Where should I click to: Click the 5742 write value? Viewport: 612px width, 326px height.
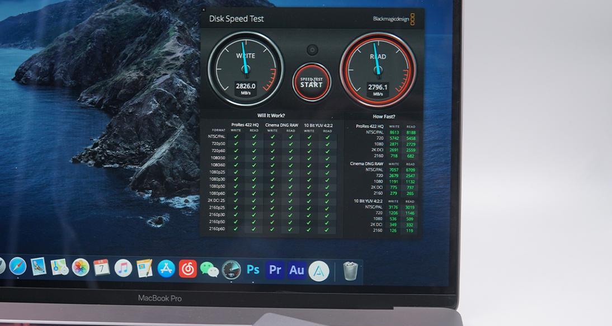(394, 139)
